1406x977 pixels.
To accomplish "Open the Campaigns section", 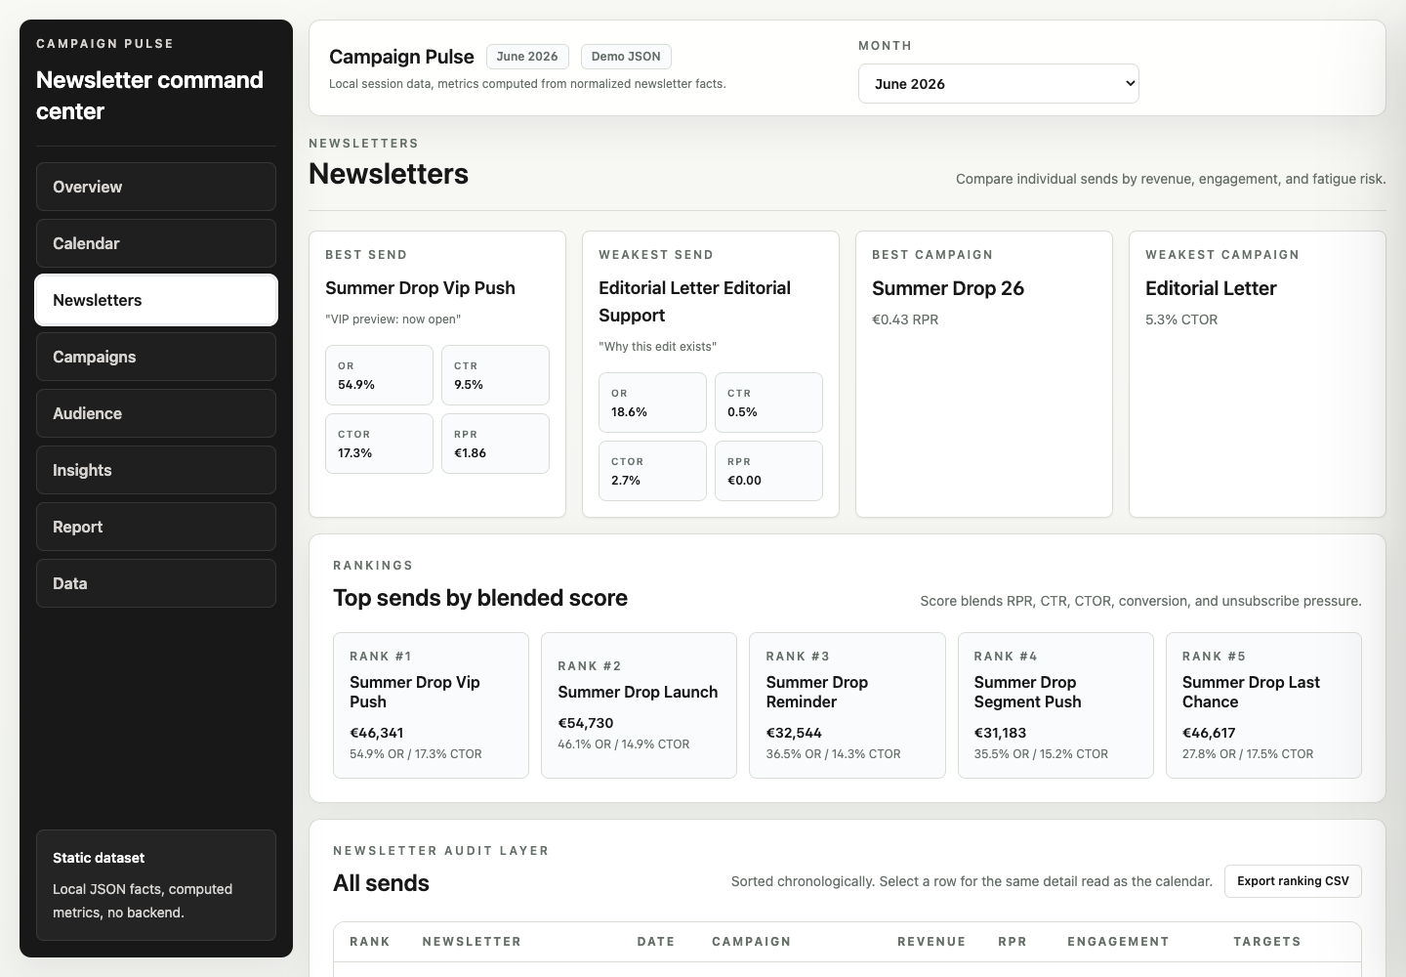I will pyautogui.click(x=156, y=357).
